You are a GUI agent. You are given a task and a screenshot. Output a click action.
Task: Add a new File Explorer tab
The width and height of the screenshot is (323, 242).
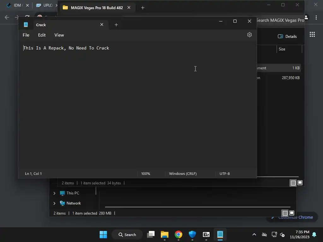[143, 8]
